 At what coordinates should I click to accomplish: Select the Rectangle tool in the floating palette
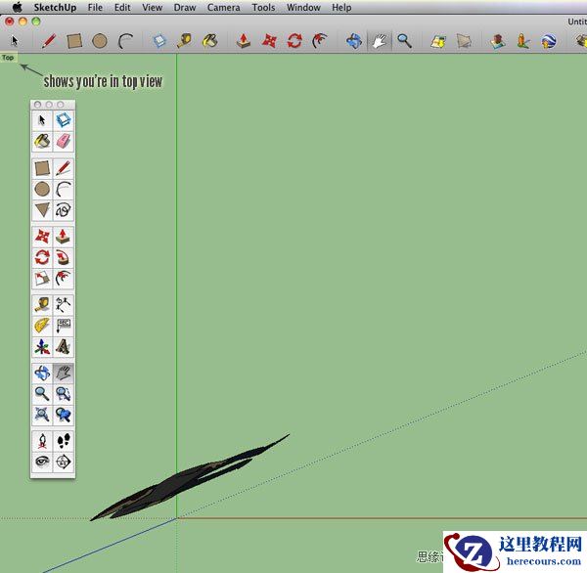click(x=42, y=168)
